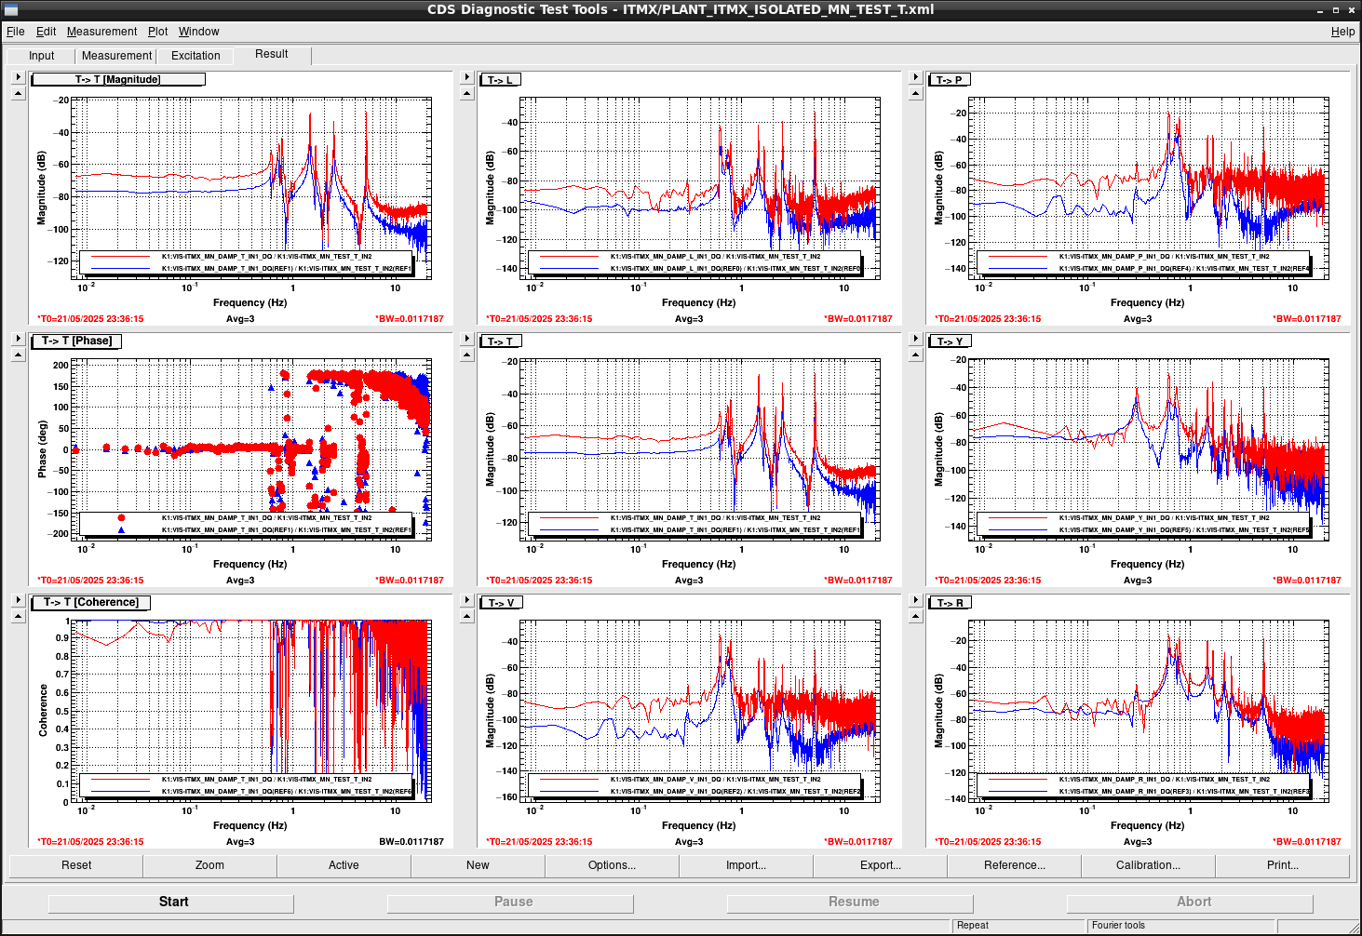Click the 'T-> Y' plot title

click(950, 341)
